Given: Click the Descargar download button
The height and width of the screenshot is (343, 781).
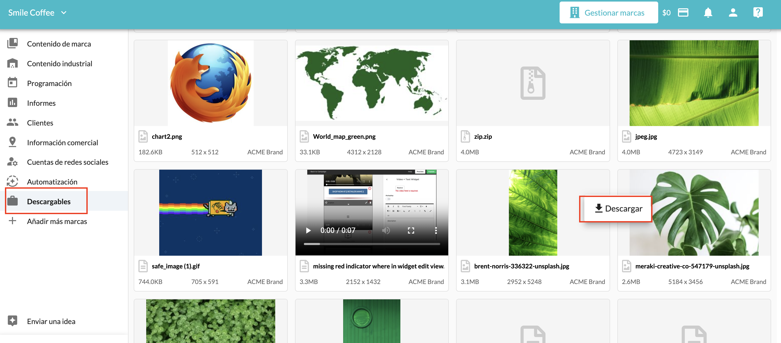Looking at the screenshot, I should (x=618, y=209).
